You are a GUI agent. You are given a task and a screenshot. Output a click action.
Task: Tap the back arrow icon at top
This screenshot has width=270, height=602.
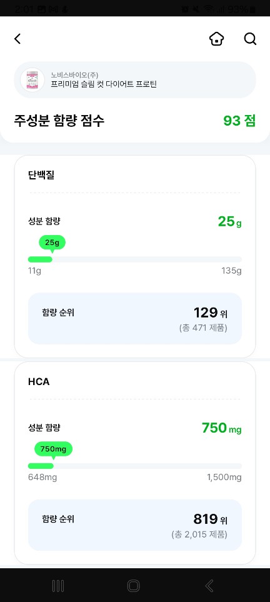17,39
